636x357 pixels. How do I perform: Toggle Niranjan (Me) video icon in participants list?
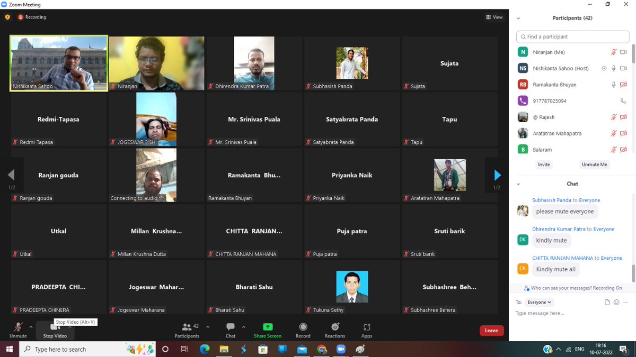click(624, 52)
